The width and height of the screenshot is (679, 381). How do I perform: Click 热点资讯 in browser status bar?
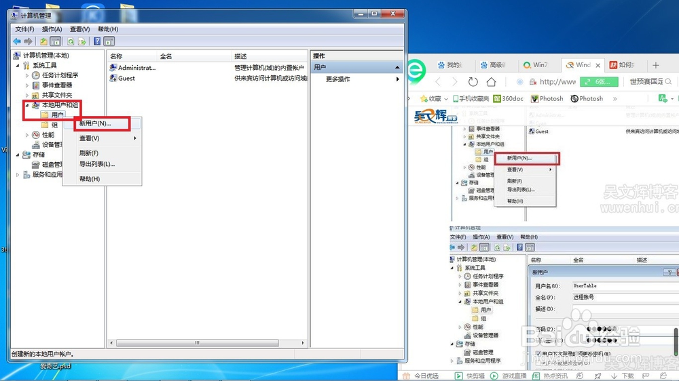[x=550, y=376]
